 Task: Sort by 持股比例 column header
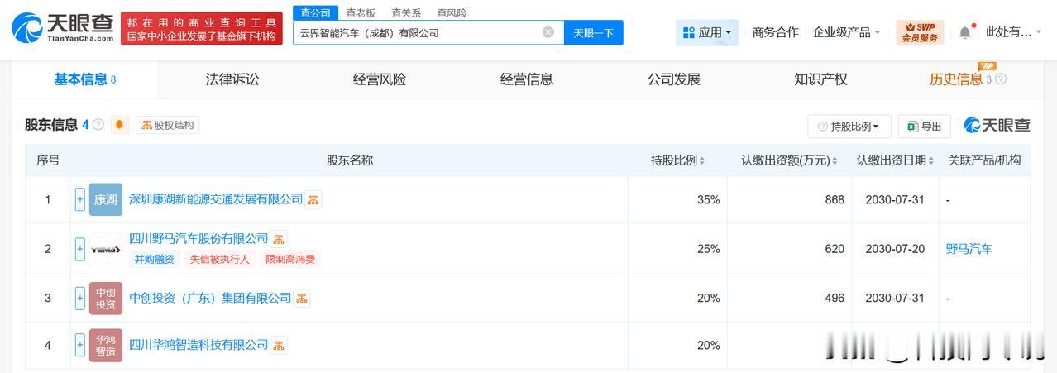pos(677,160)
